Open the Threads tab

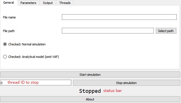[65, 3]
